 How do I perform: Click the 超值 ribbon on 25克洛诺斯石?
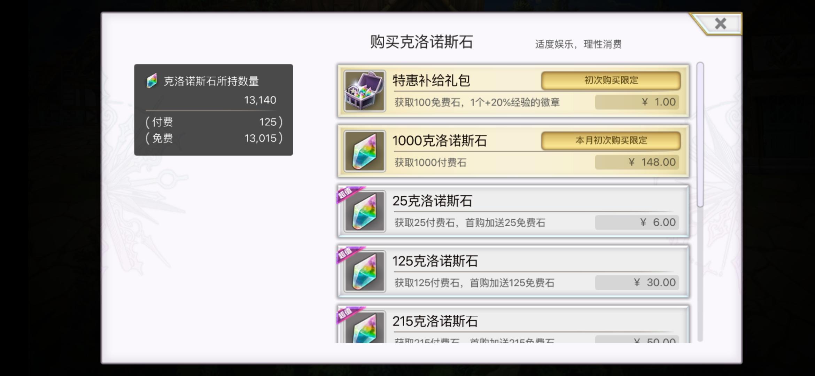(x=349, y=194)
